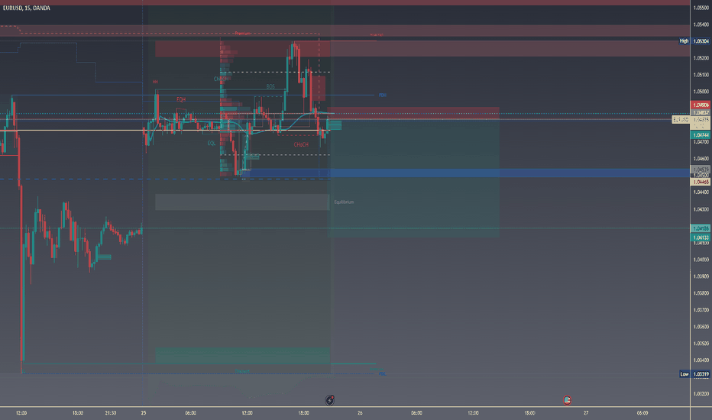The height and width of the screenshot is (420, 712).
Task: Click the teal Discount zone label
Action: click(242, 371)
